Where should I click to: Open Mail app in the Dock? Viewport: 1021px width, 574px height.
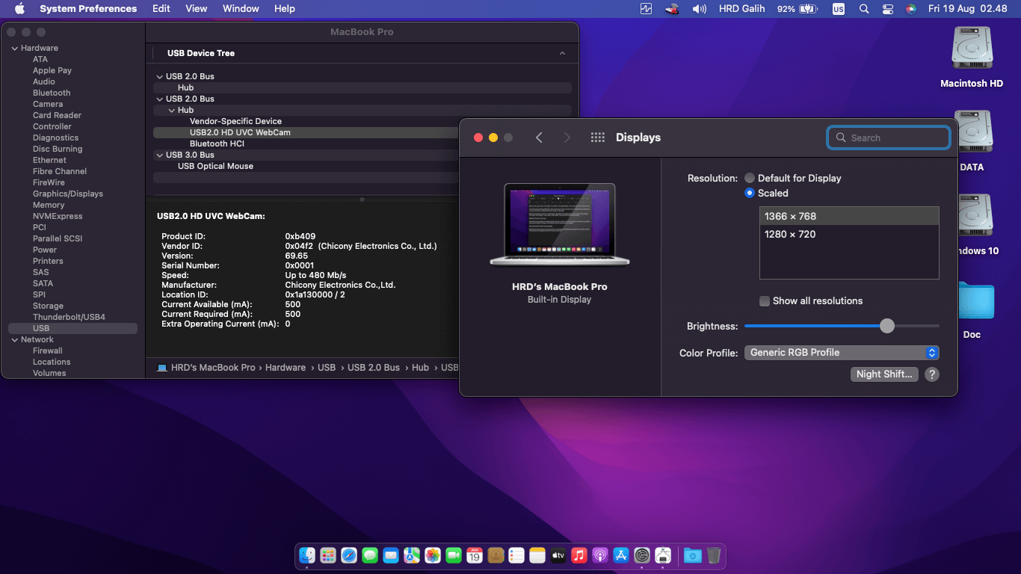(391, 555)
